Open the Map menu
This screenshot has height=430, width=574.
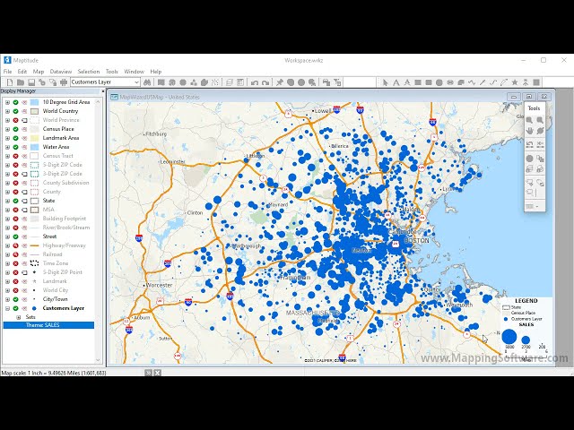pyautogui.click(x=39, y=72)
